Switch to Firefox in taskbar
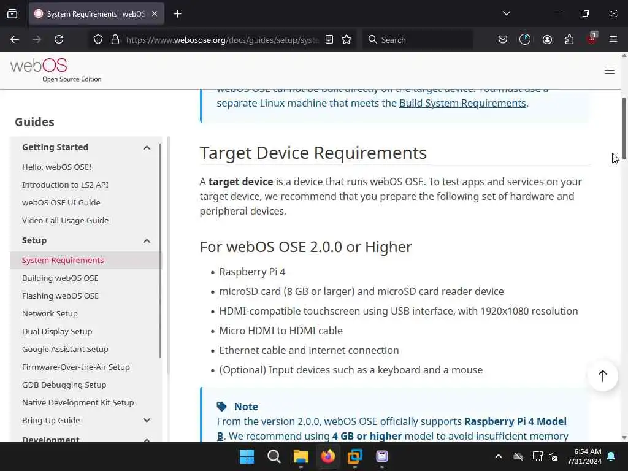This screenshot has width=628, height=471. [328, 456]
